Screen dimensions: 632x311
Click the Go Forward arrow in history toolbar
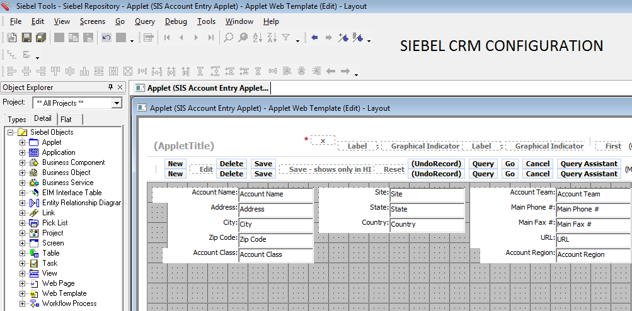click(x=328, y=38)
